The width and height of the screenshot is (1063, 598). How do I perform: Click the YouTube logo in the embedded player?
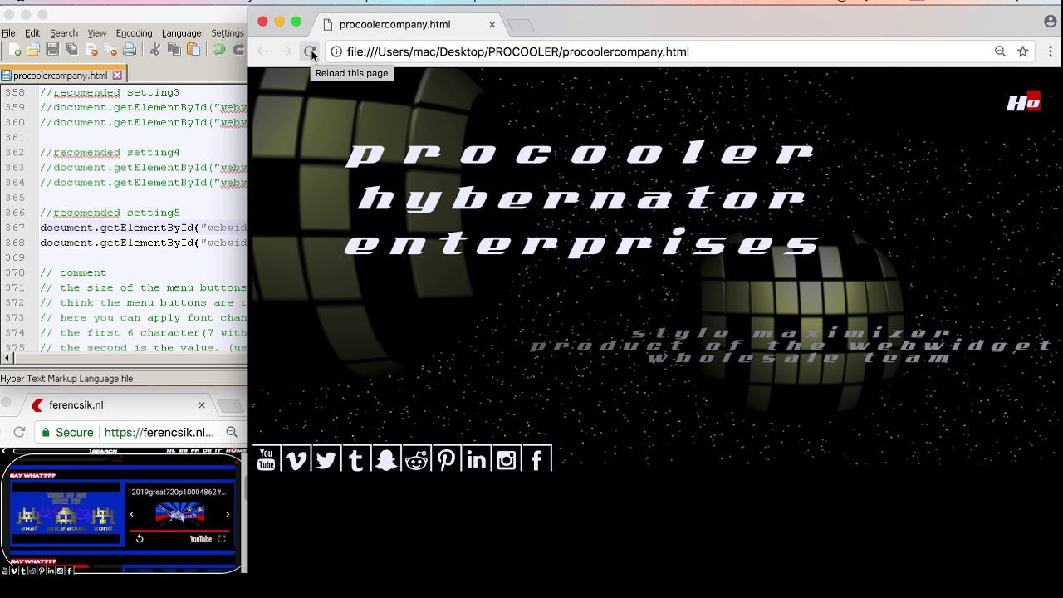[x=201, y=539]
